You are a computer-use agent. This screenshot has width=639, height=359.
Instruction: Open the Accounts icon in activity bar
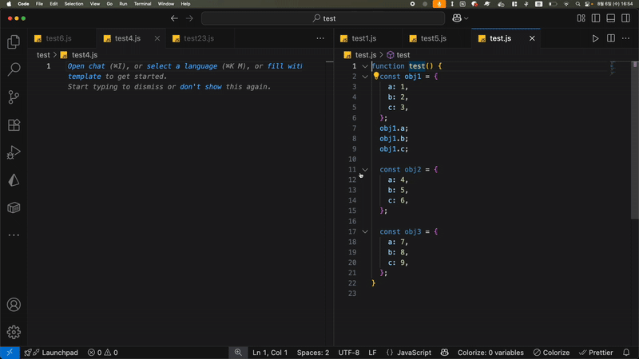click(14, 305)
